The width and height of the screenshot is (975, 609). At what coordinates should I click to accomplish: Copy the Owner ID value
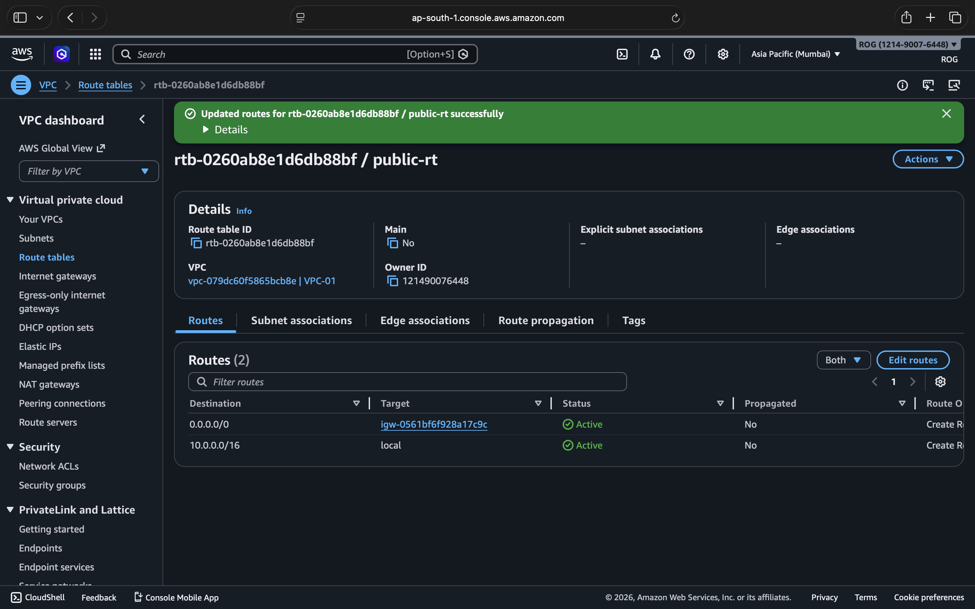tap(392, 281)
